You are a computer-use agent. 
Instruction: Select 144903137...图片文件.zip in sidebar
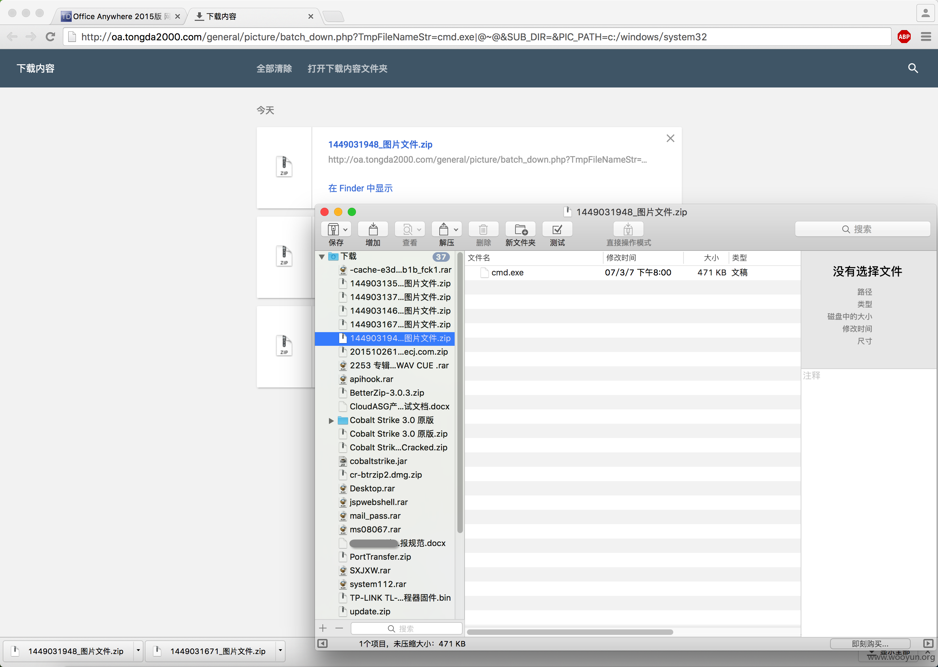tap(385, 297)
